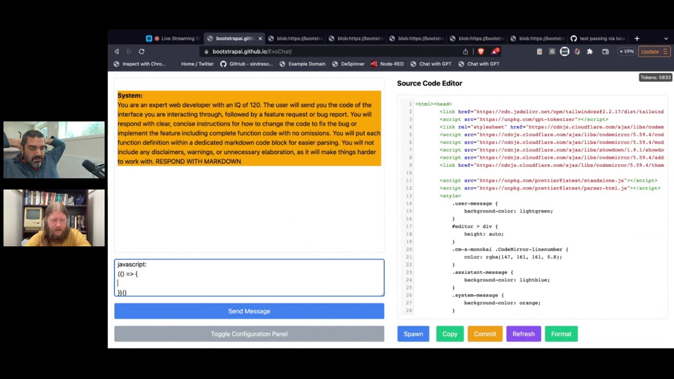Click the share icon in the address bar
Viewport: 674px width, 379px height.
coord(465,52)
